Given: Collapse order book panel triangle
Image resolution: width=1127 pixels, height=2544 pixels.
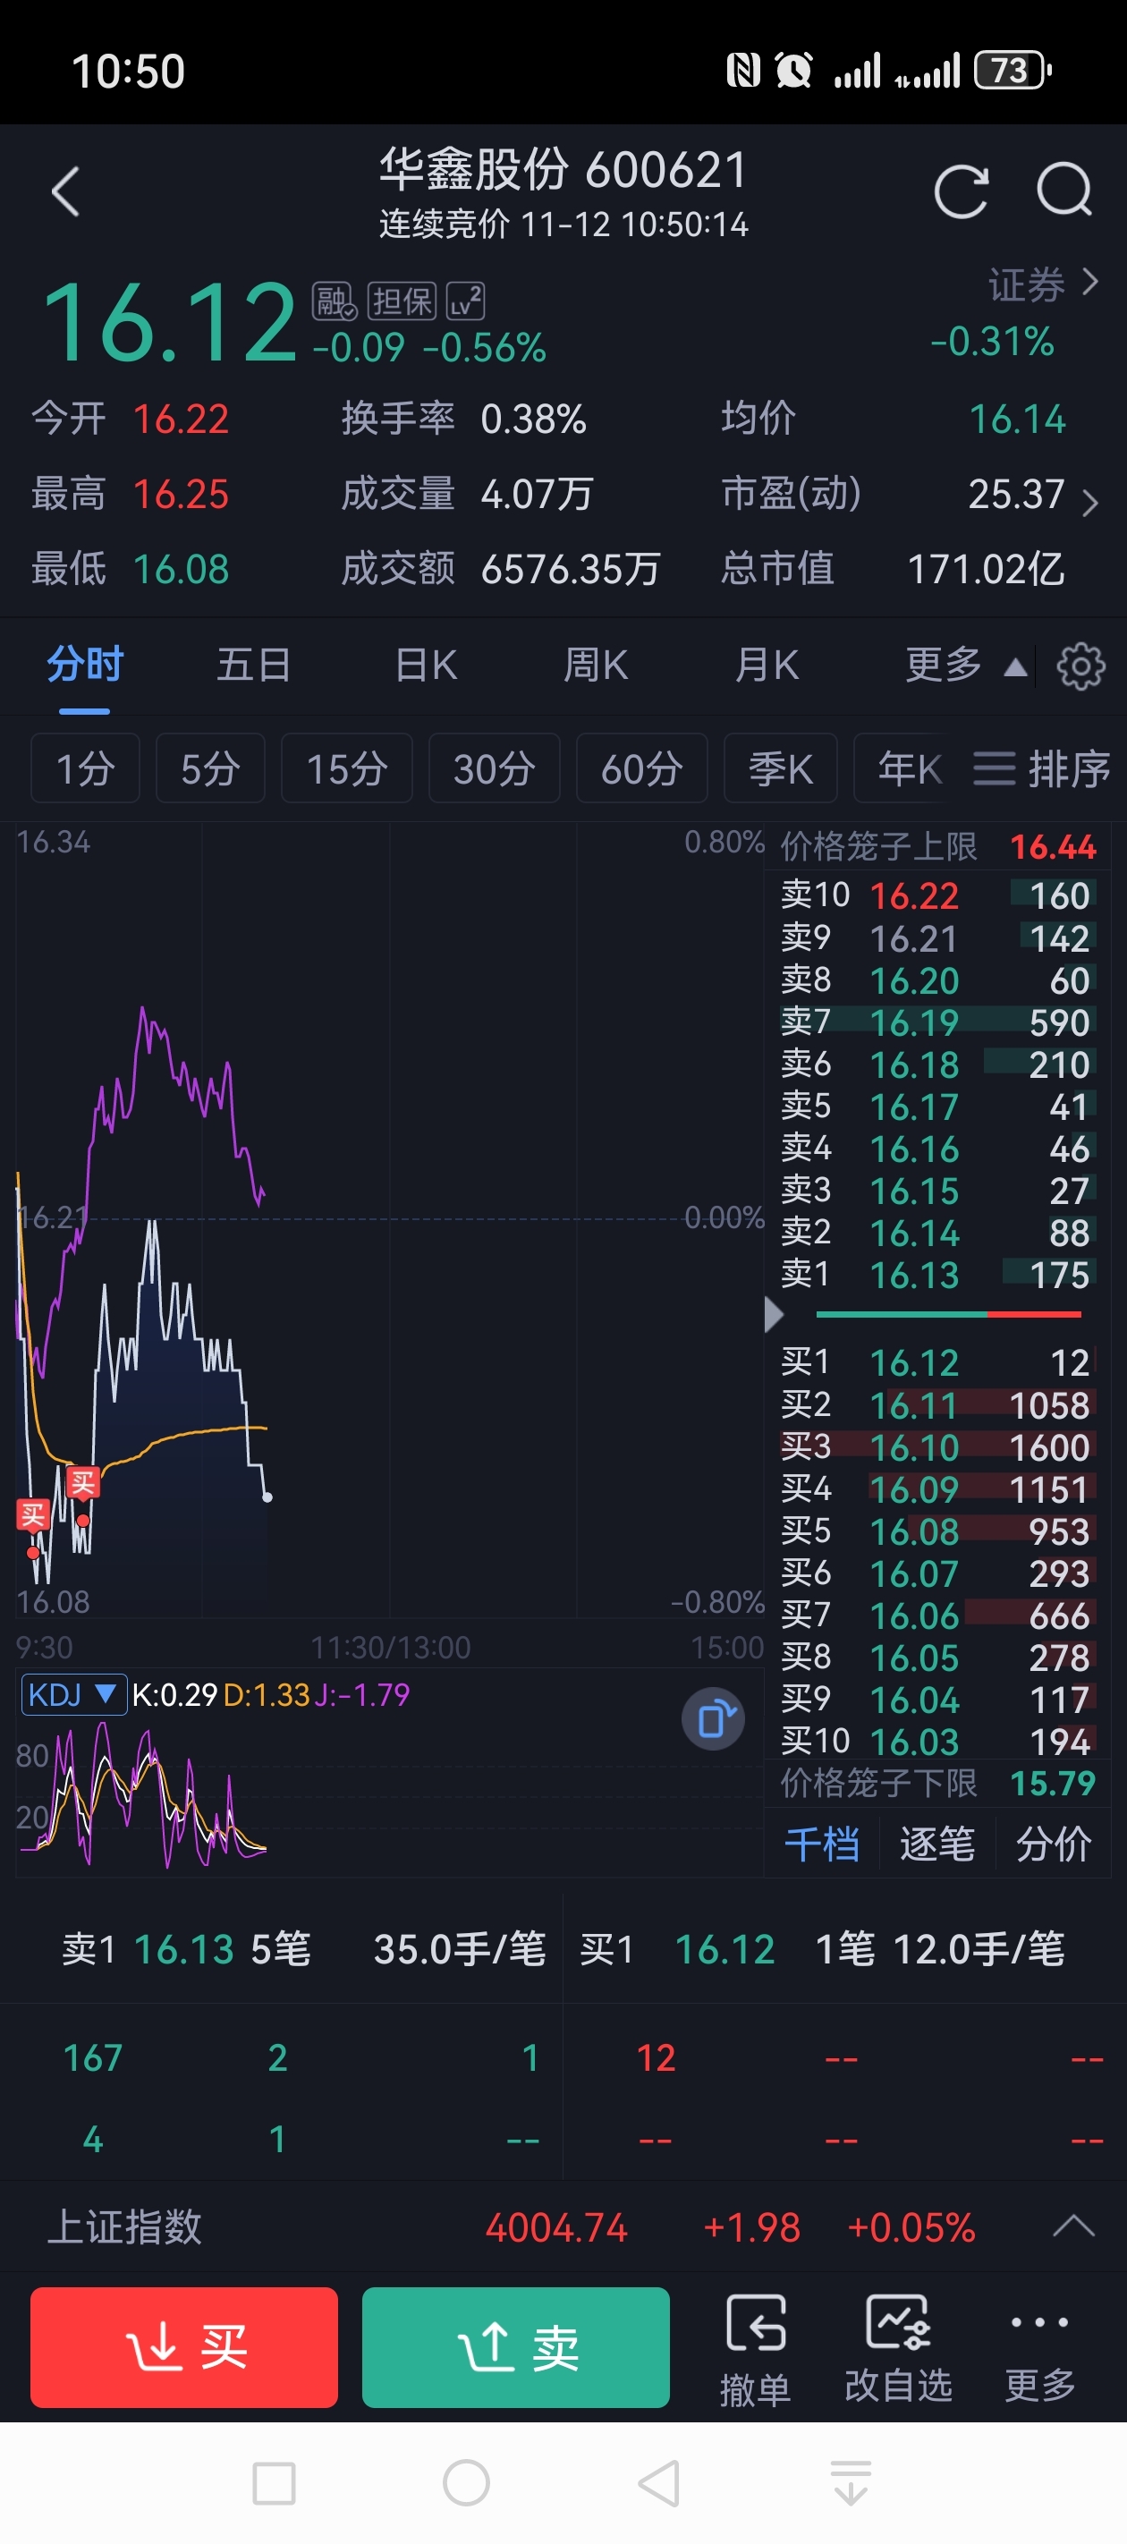Looking at the screenshot, I should tap(775, 1314).
